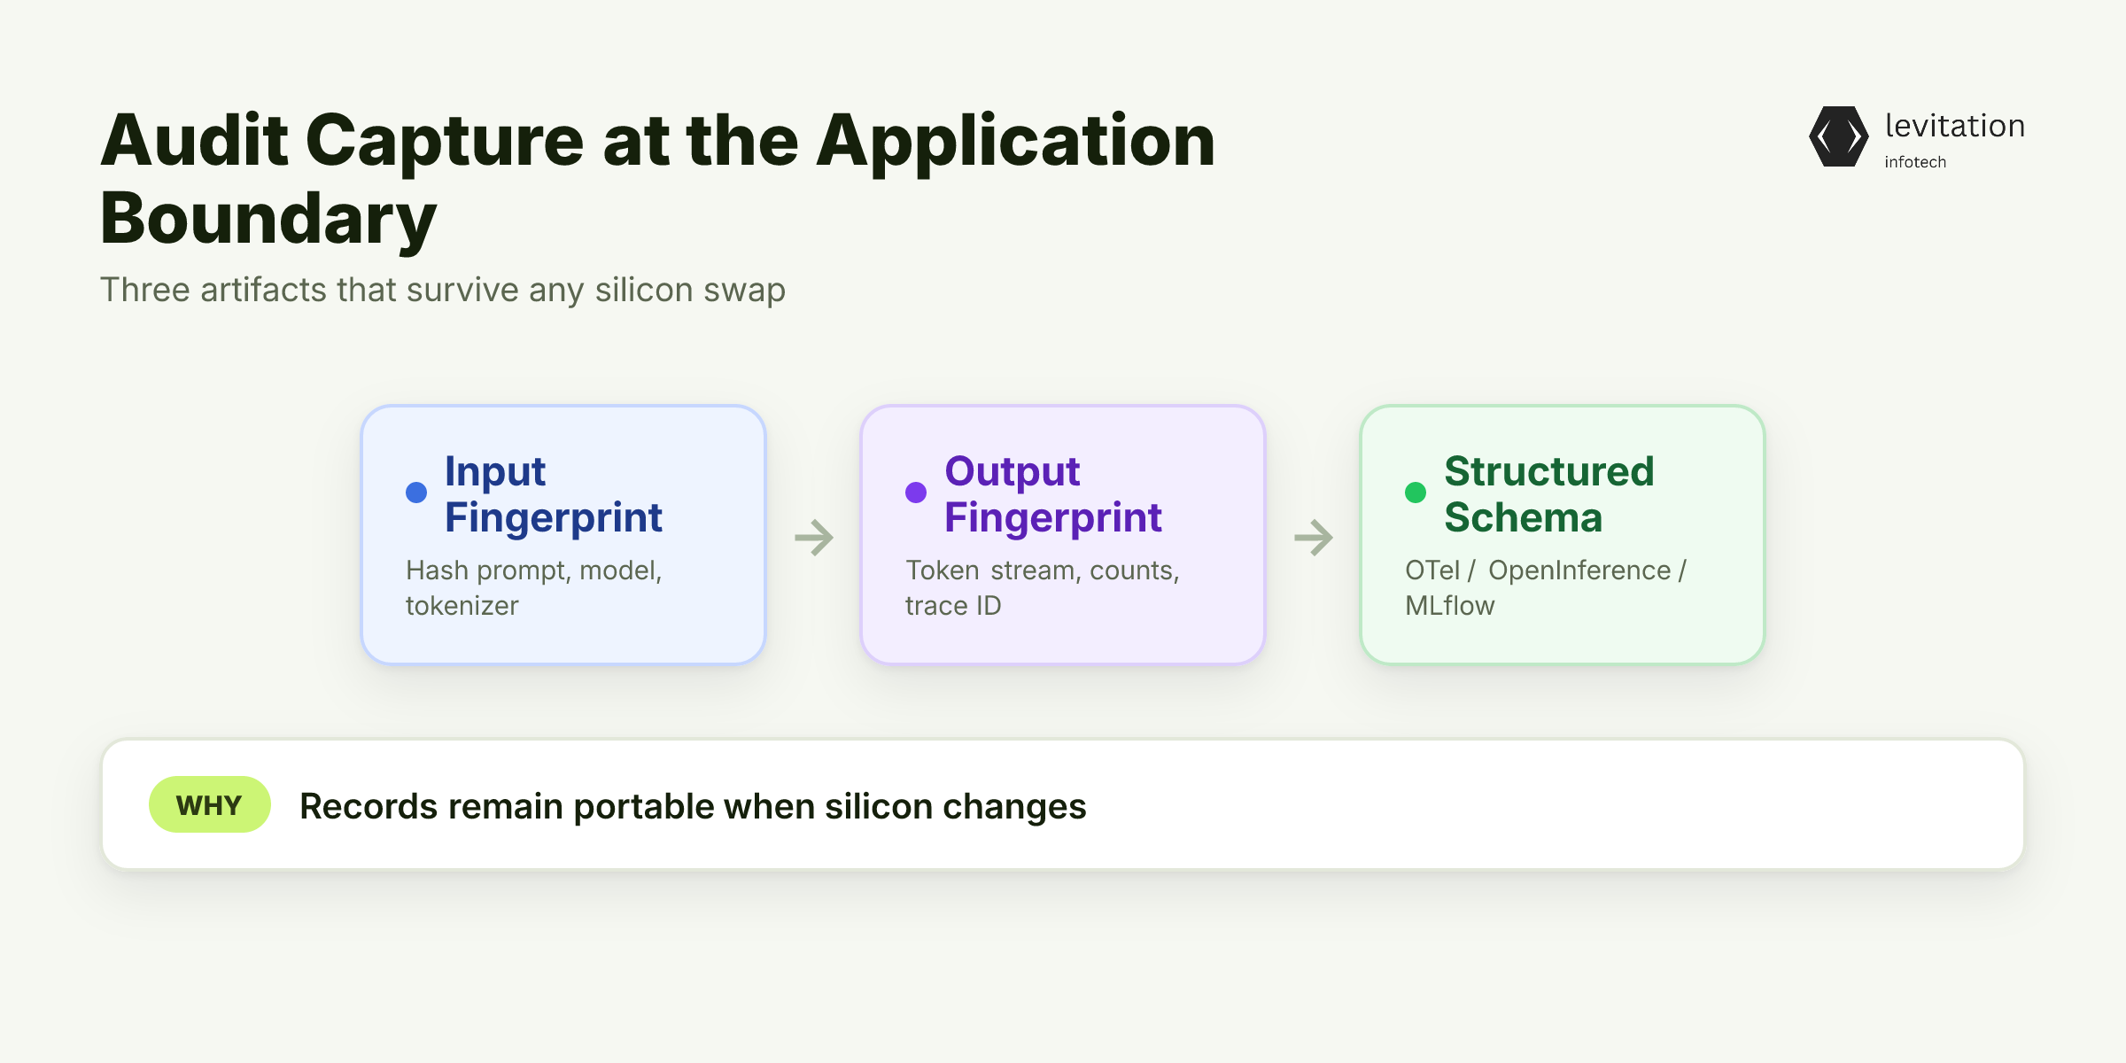Select the Structured Schema card heading
Viewport: 2126px width, 1063px height.
(1549, 493)
